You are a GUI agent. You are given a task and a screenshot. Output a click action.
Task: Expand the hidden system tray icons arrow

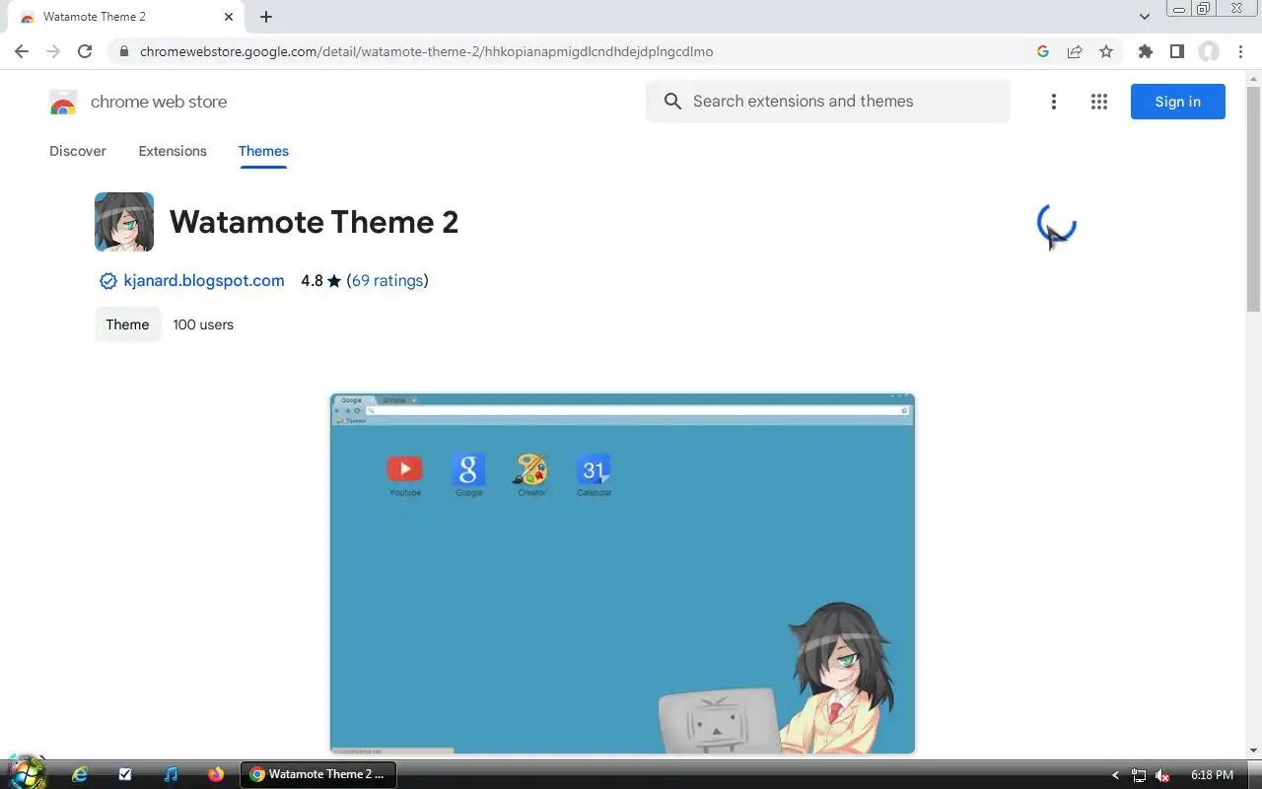[1115, 775]
